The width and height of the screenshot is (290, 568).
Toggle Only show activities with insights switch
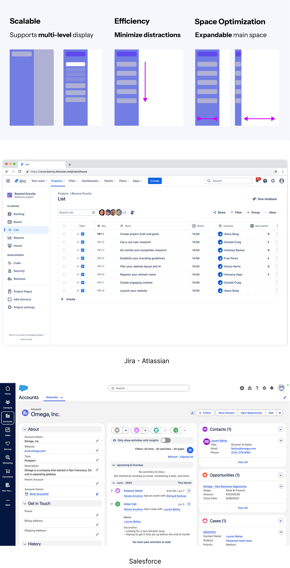[166, 440]
